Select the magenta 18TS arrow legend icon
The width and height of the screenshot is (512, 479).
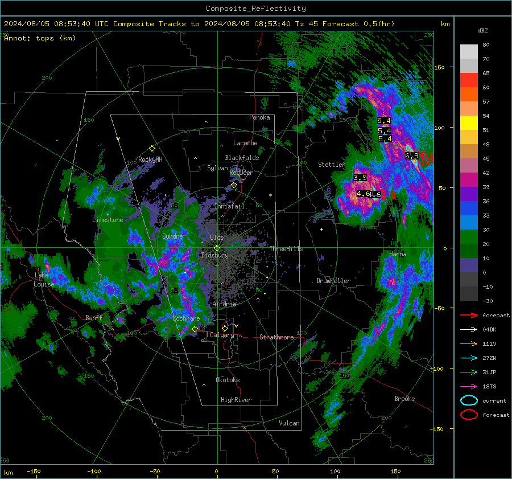469,387
